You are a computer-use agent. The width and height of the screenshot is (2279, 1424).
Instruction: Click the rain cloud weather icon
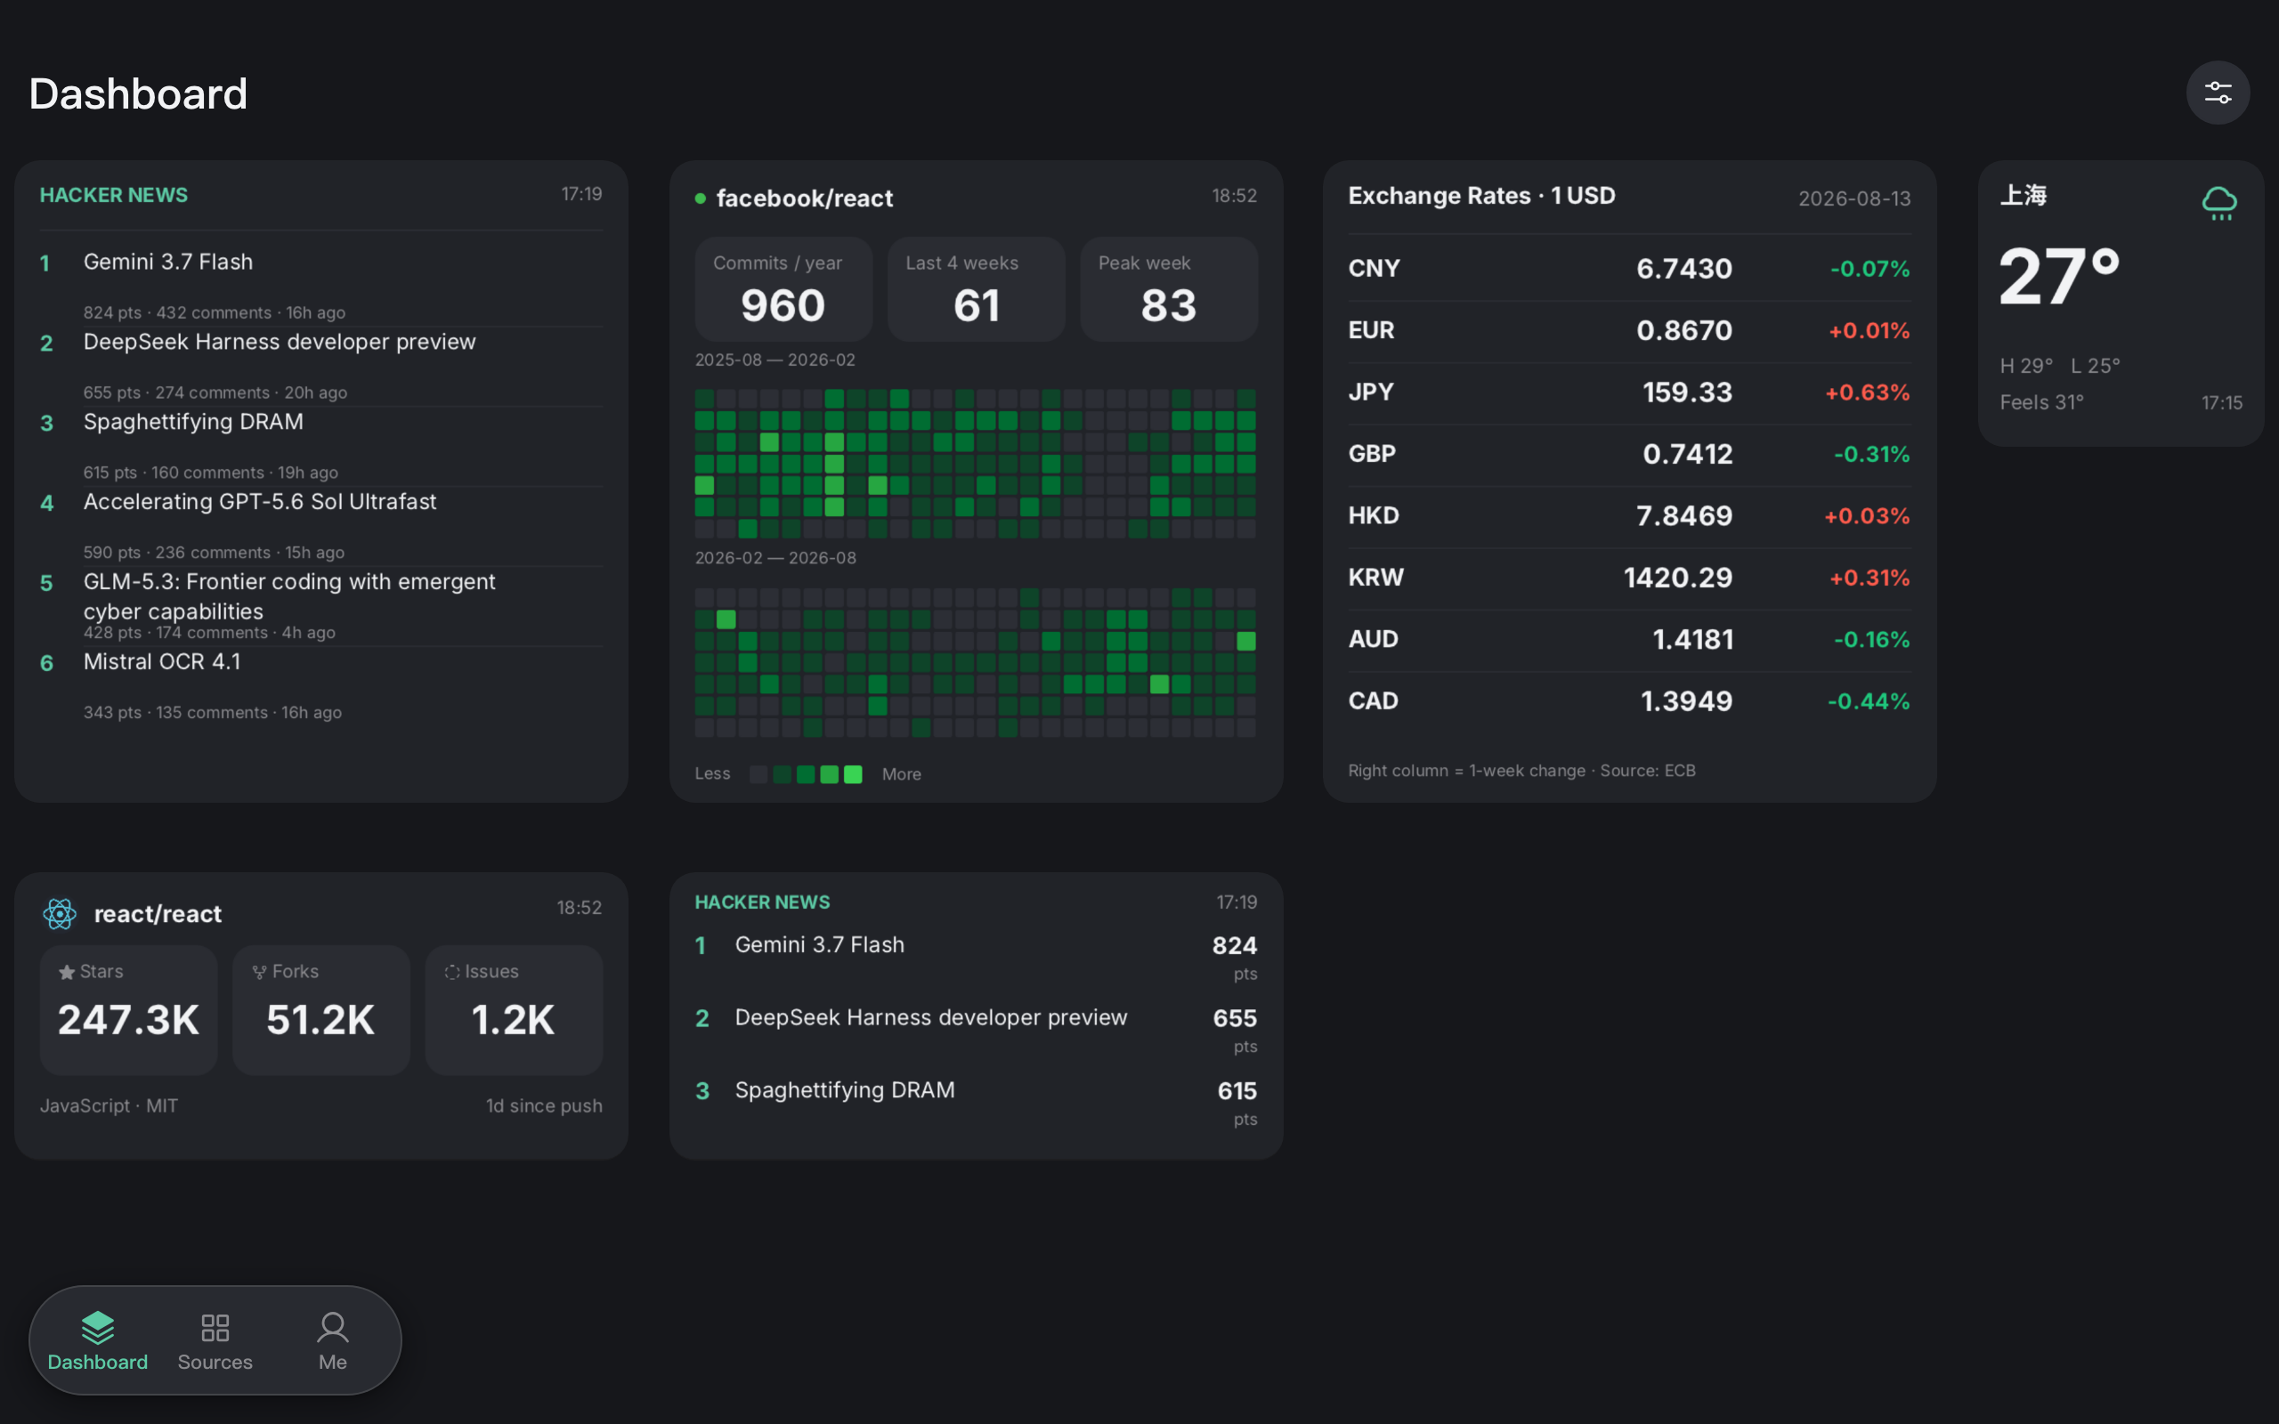tap(2218, 203)
